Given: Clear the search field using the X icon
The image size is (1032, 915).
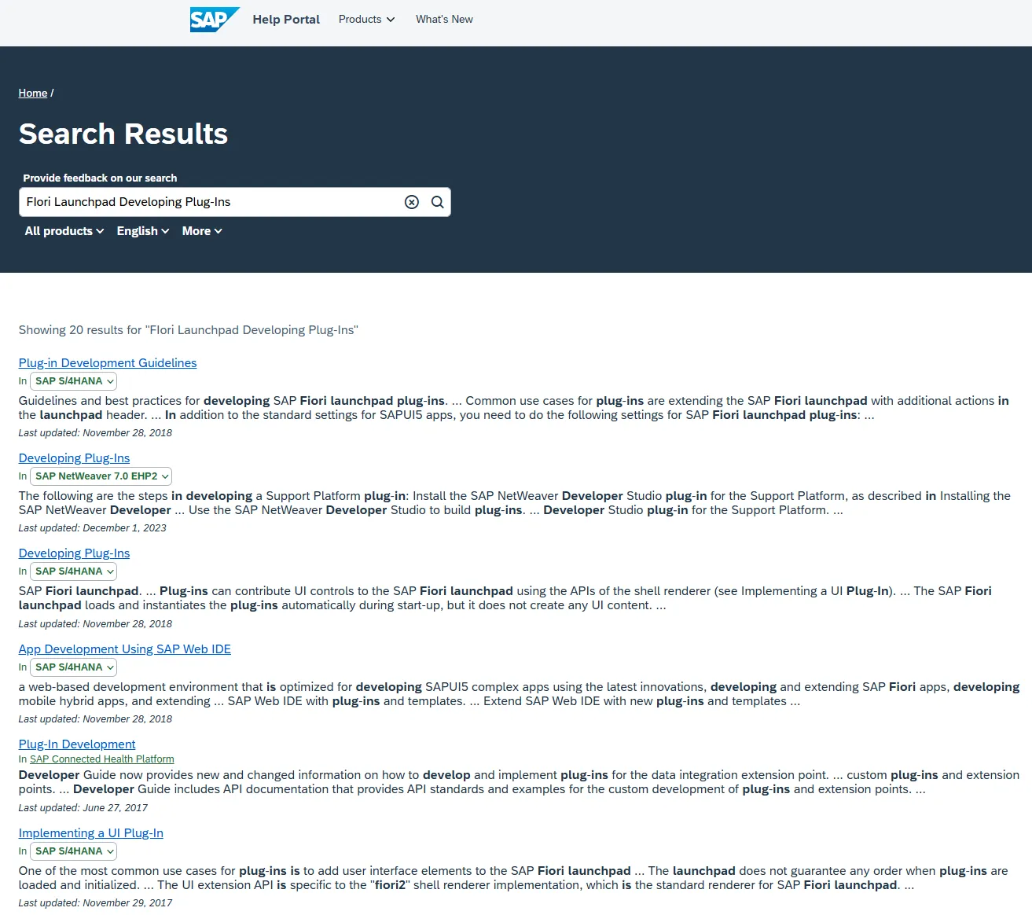Looking at the screenshot, I should 411,202.
